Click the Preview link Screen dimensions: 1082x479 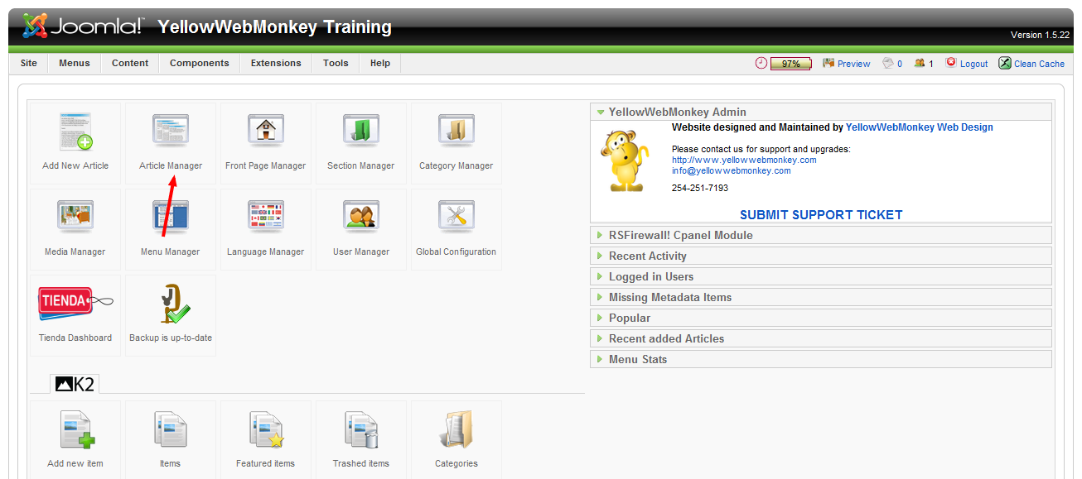(x=853, y=64)
